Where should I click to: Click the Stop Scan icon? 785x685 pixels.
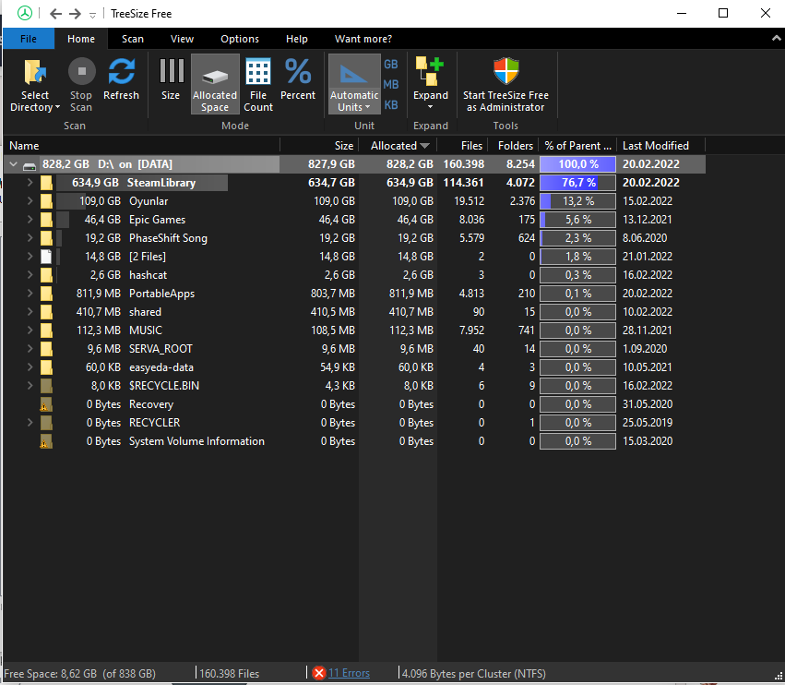81,72
